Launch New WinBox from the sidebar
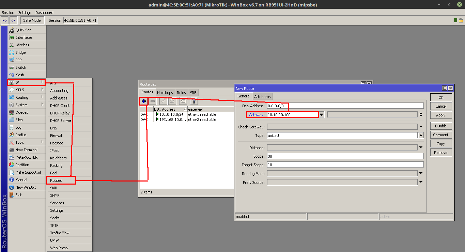 (x=27, y=187)
